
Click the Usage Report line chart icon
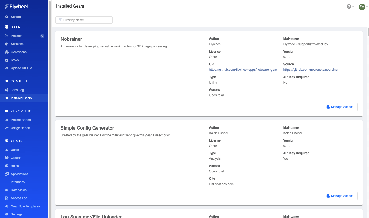[x=7, y=128]
